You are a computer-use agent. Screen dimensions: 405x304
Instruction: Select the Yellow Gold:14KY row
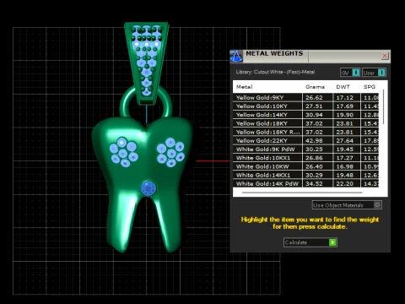click(305, 115)
